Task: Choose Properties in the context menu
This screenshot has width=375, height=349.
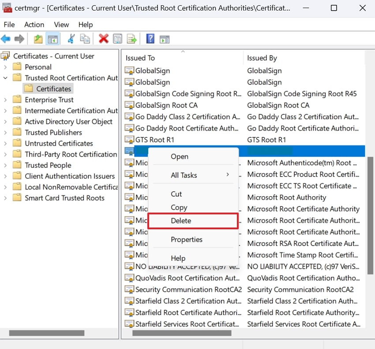Action: click(x=193, y=239)
